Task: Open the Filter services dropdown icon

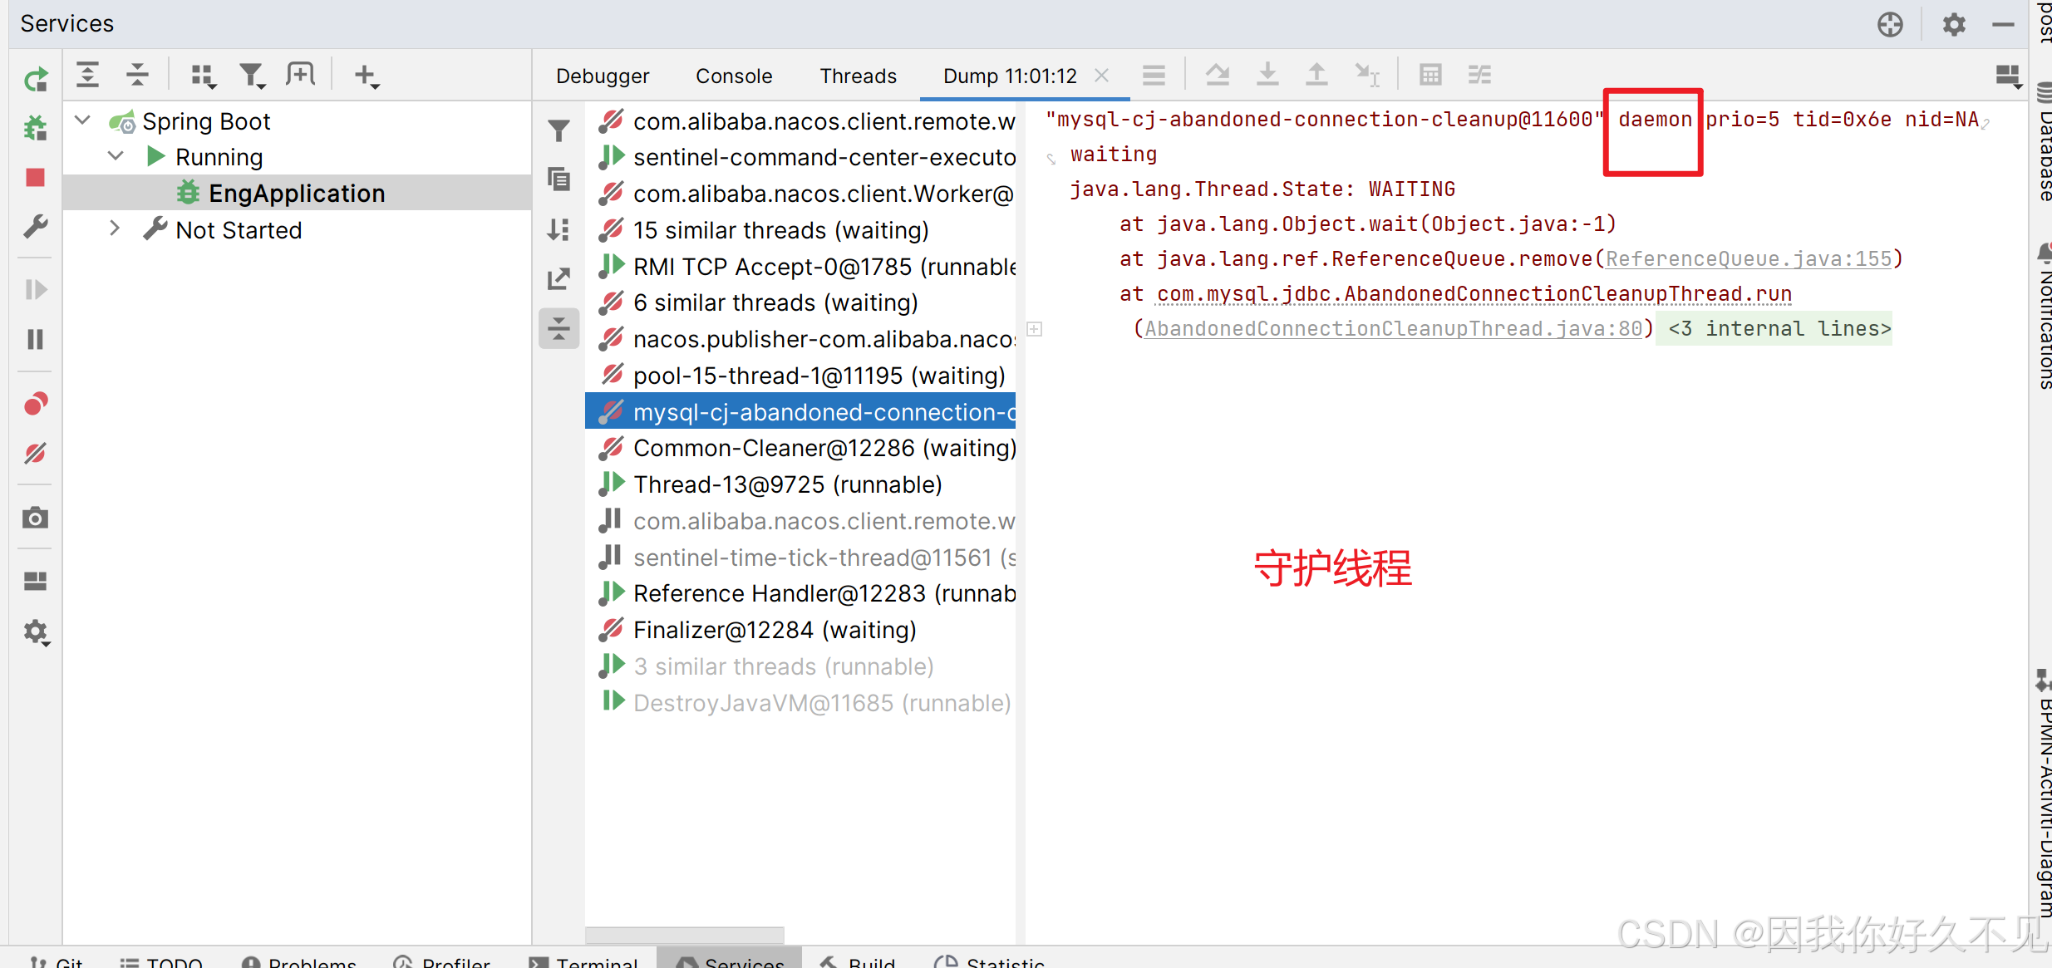Action: 251,76
